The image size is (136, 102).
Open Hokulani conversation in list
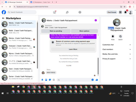click(18, 47)
